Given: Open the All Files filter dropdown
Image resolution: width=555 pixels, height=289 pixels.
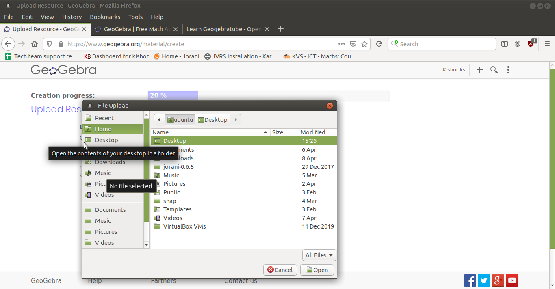Looking at the screenshot, I should click(x=319, y=255).
